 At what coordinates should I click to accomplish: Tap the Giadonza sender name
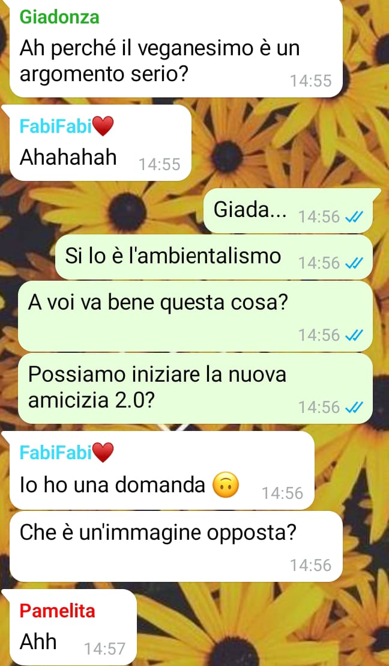[59, 17]
